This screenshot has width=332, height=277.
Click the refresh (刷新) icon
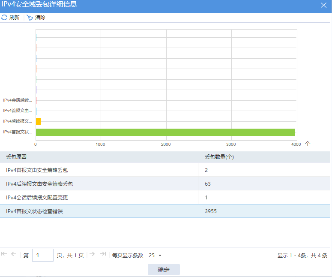tap(4, 18)
